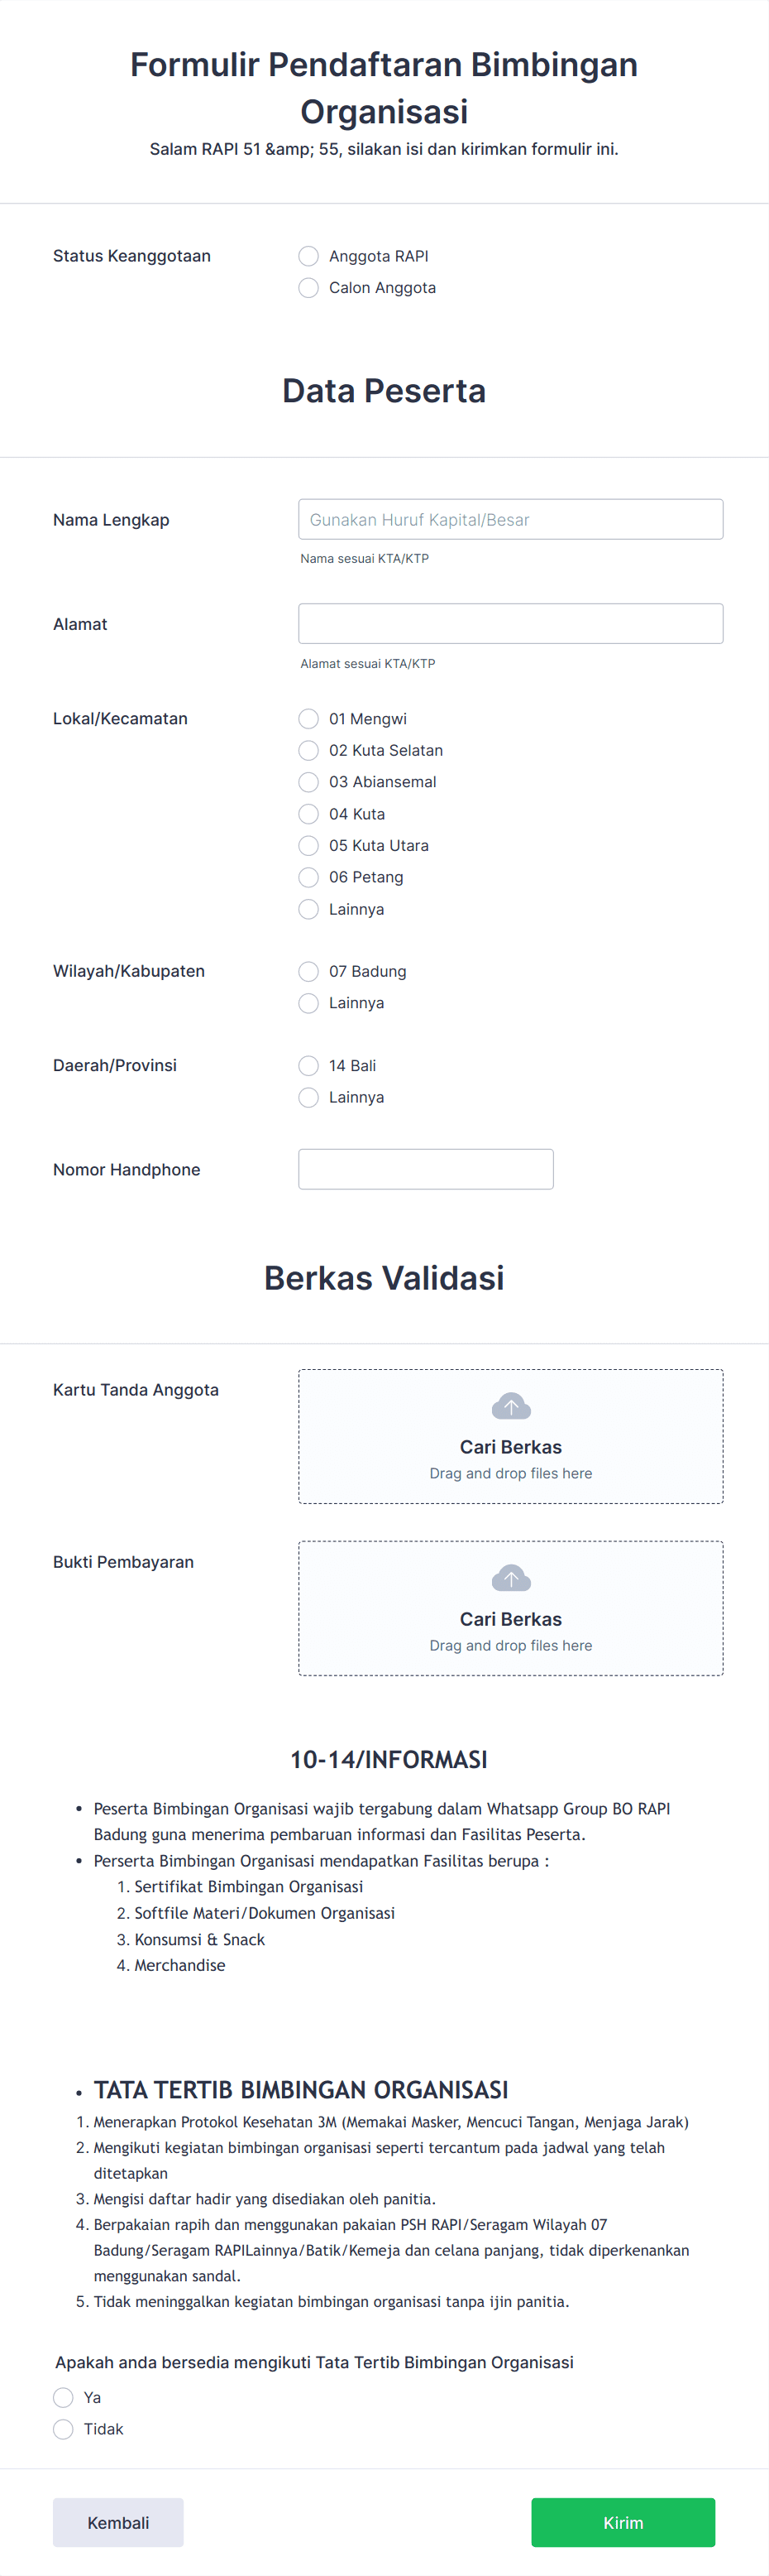Viewport: 769px width, 2576px height.
Task: Click the Nomor Handphone input field
Action: pos(426,1168)
